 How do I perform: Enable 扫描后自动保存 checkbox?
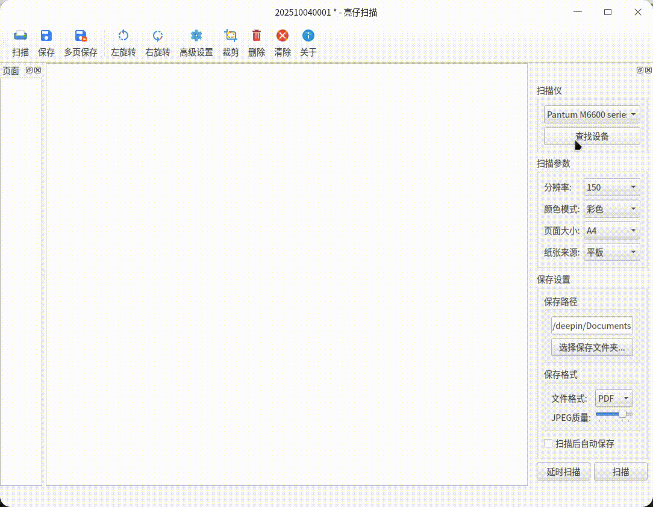point(548,444)
